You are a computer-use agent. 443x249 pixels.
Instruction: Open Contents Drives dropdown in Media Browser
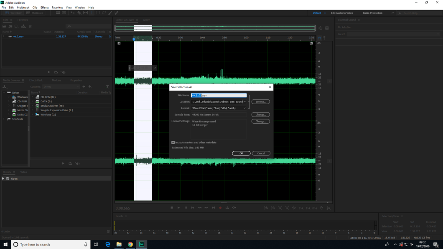(x=61, y=86)
